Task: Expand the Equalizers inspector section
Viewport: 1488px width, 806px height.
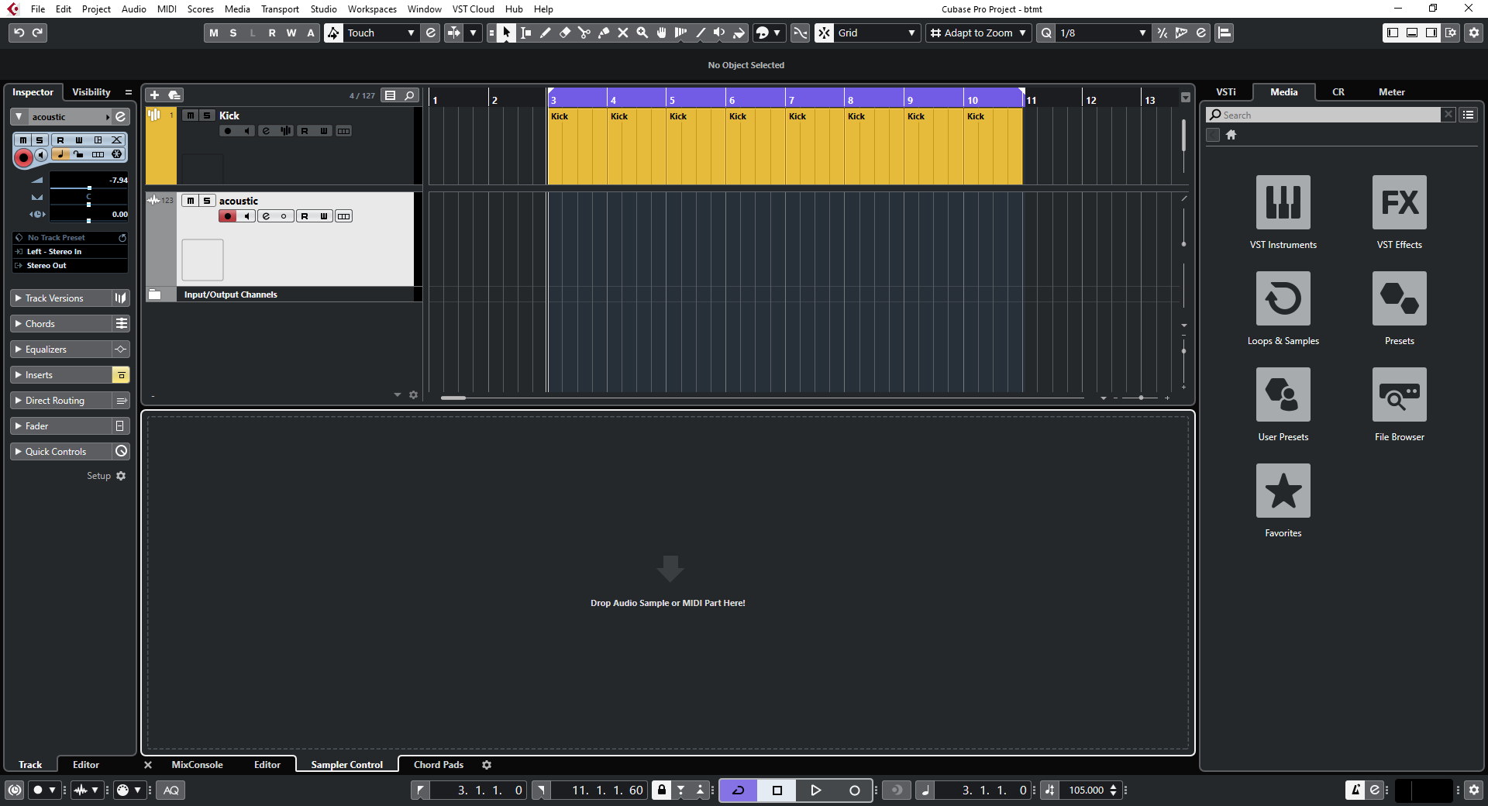Action: tap(61, 350)
